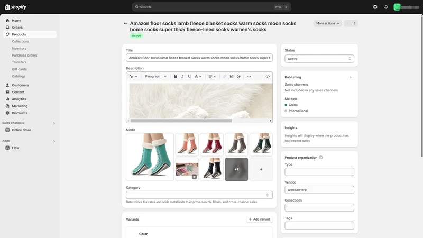Viewport: 423px width, 238px height.
Task: Select the dark green socks thumbnail
Action: coord(261,144)
